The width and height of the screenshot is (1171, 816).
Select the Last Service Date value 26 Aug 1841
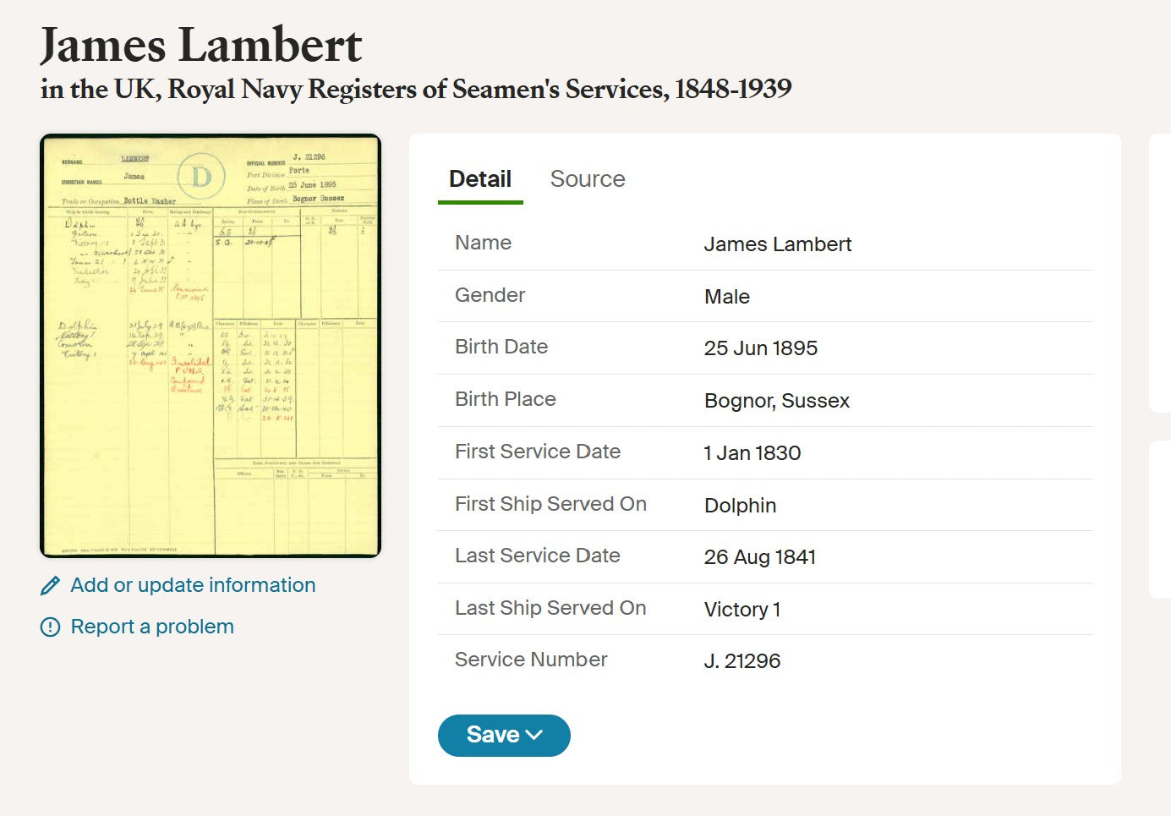[x=760, y=557]
